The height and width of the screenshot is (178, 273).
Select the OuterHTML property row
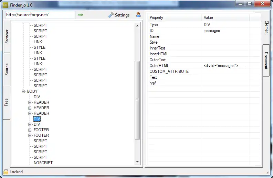click(x=204, y=66)
